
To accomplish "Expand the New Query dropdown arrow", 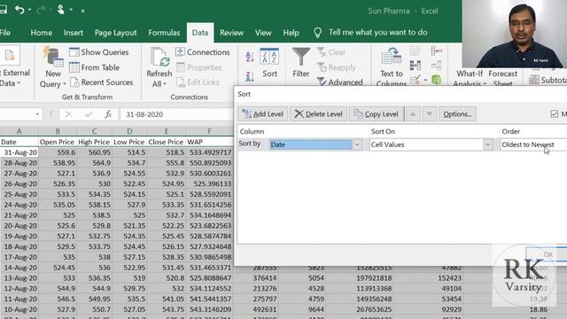I will click(x=65, y=84).
